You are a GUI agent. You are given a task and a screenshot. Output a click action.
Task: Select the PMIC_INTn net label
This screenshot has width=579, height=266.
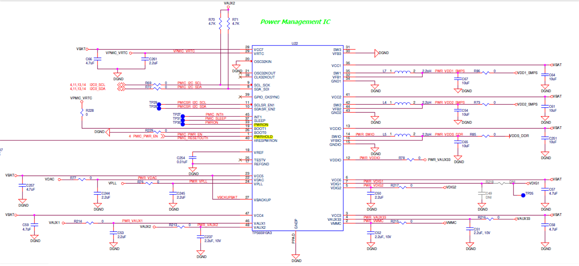pos(214,115)
